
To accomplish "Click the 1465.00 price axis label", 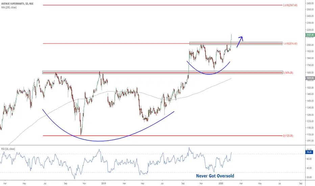I will pyautogui.click(x=310, y=94).
